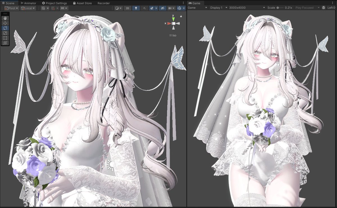Open the Play Focused dropdown
Viewport: 337px width, 208px height.
tap(307, 8)
